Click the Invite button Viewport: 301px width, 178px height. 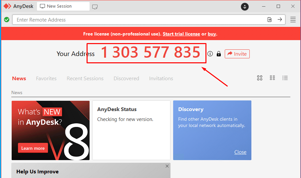pos(237,54)
